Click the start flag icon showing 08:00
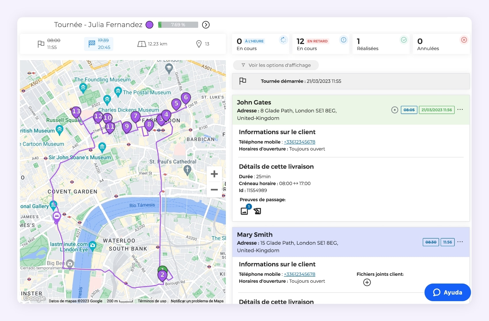This screenshot has height=321, width=489. [41, 44]
